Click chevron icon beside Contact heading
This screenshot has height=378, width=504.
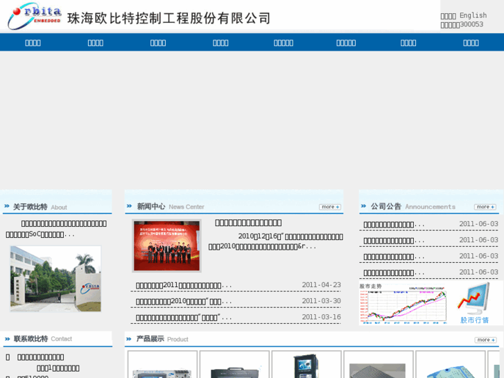click(7, 338)
